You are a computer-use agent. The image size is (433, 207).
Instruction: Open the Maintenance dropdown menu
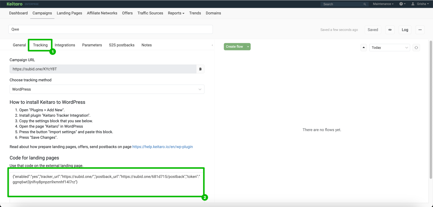383,4
